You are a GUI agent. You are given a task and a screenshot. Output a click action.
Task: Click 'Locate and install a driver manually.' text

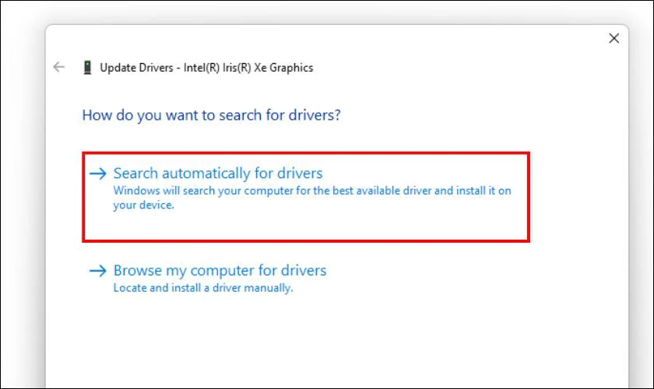click(203, 288)
